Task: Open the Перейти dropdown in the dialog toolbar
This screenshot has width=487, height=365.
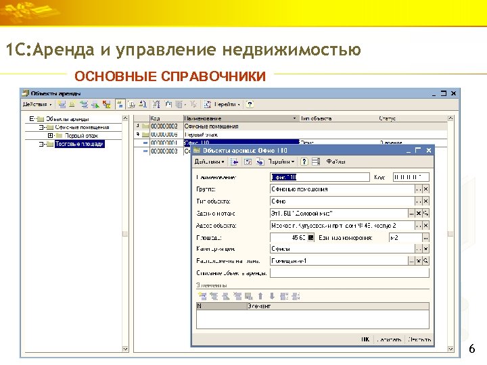Action: pyautogui.click(x=281, y=162)
